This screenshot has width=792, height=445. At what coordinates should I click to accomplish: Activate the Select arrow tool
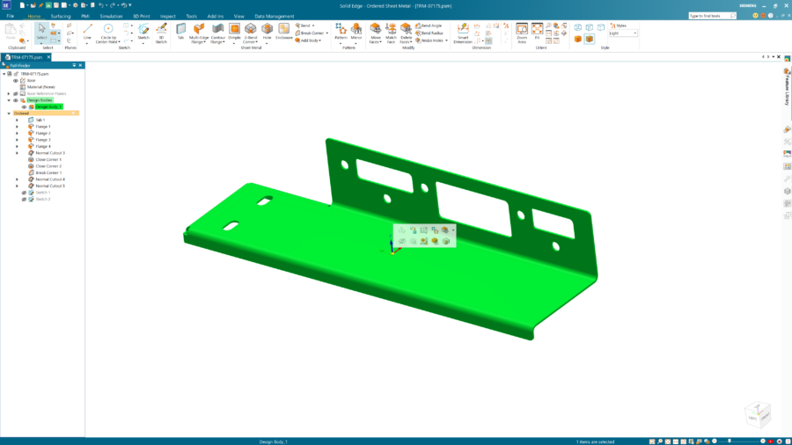point(41,32)
